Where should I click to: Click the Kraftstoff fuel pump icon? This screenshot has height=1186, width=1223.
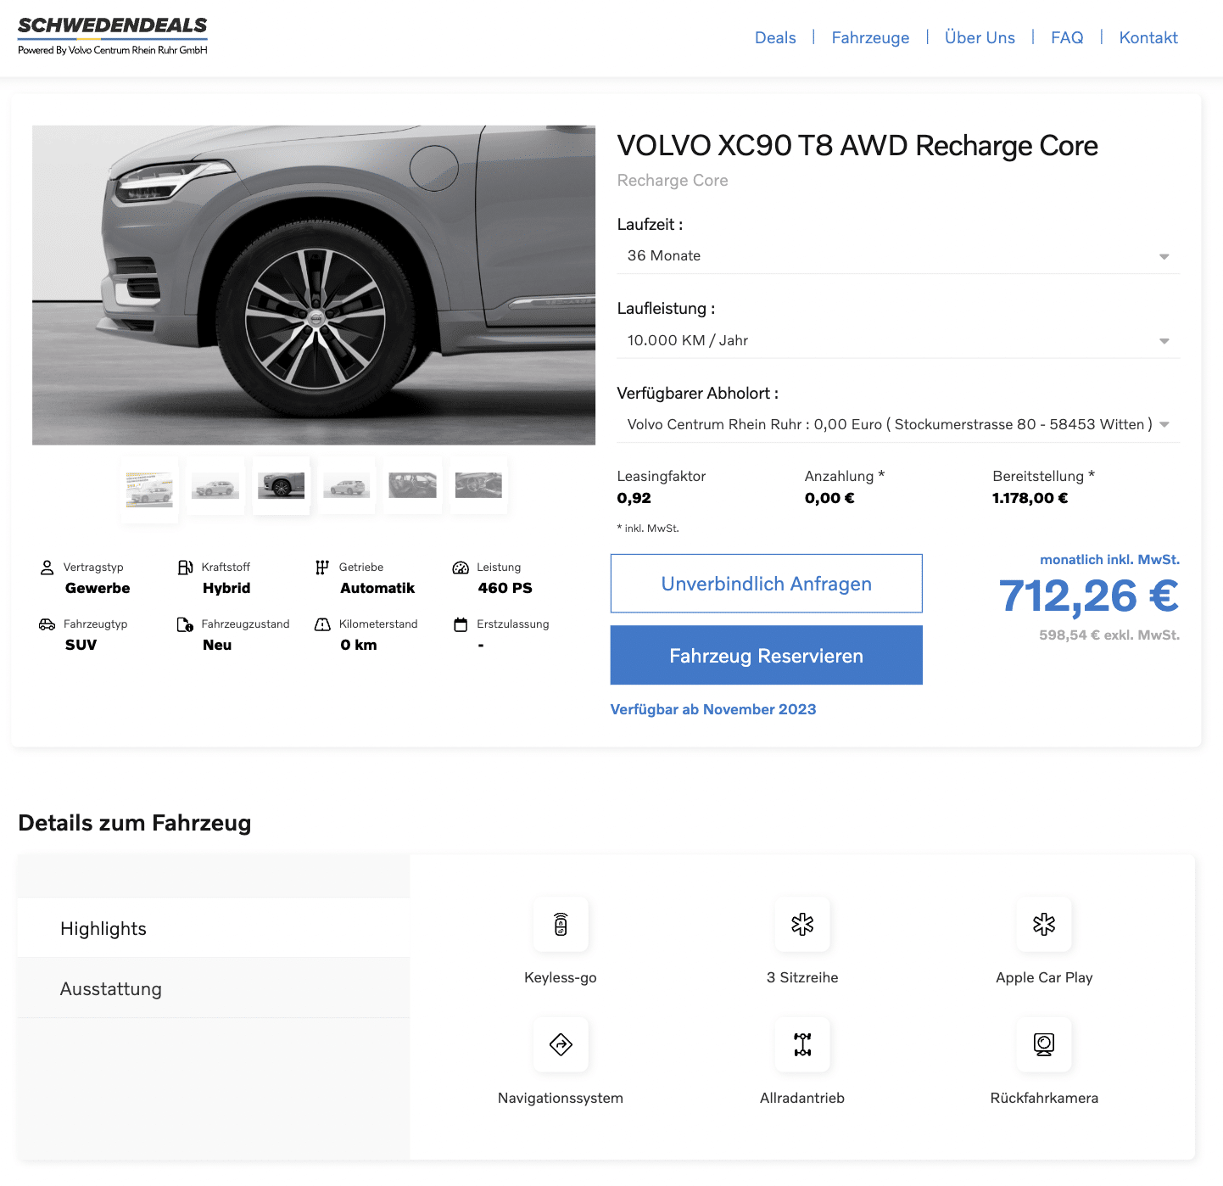pos(185,568)
